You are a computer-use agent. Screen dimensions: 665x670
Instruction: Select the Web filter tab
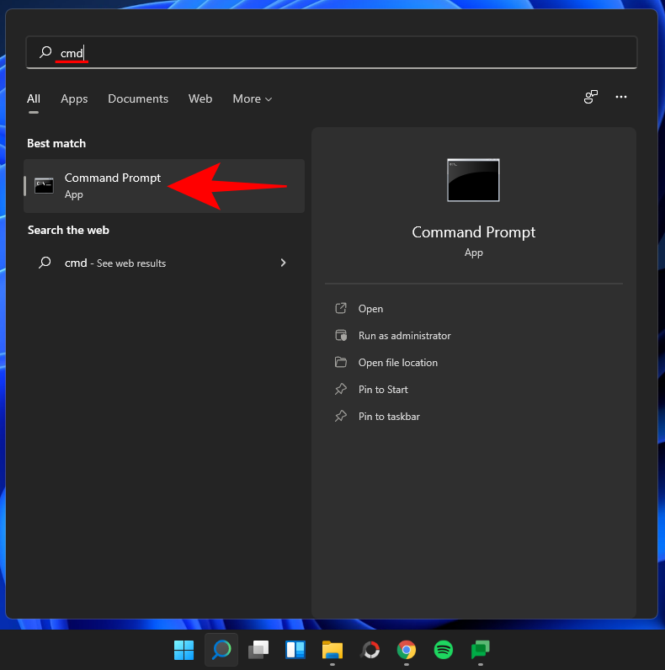[200, 98]
